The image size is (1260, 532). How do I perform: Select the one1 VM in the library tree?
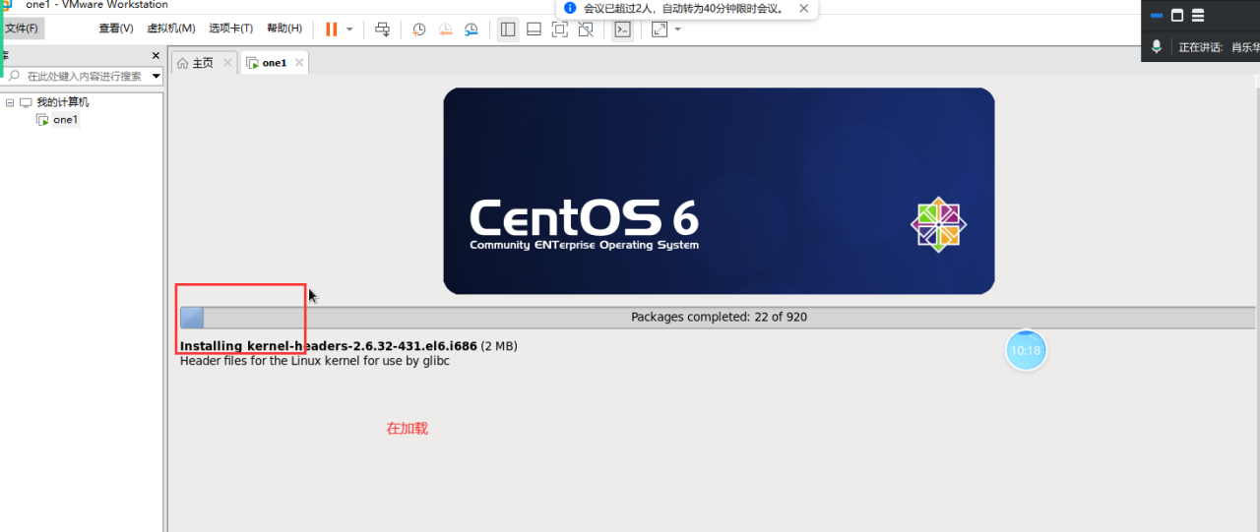coord(65,120)
